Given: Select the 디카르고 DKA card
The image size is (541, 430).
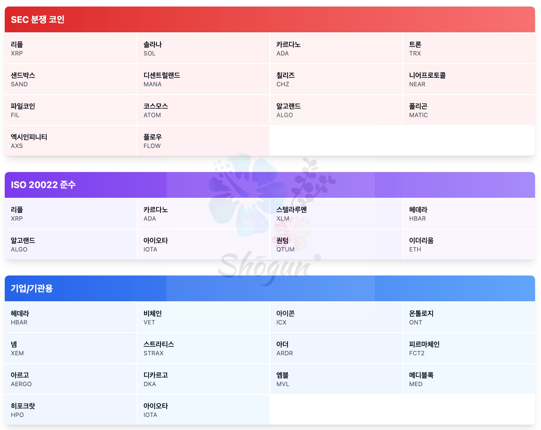Looking at the screenshot, I should click(203, 379).
